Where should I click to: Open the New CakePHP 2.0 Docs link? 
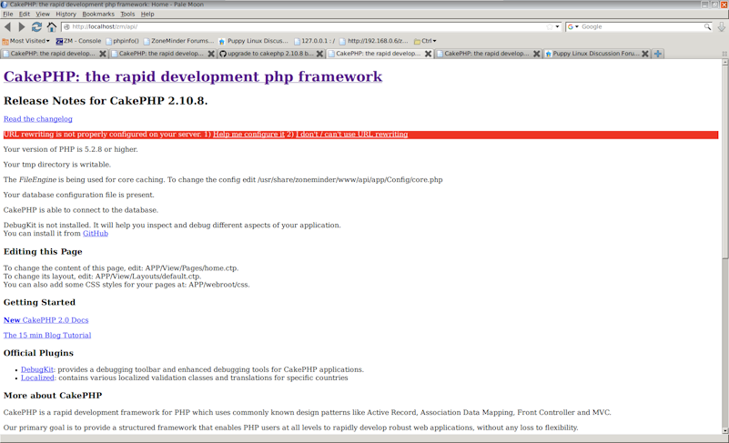[46, 320]
